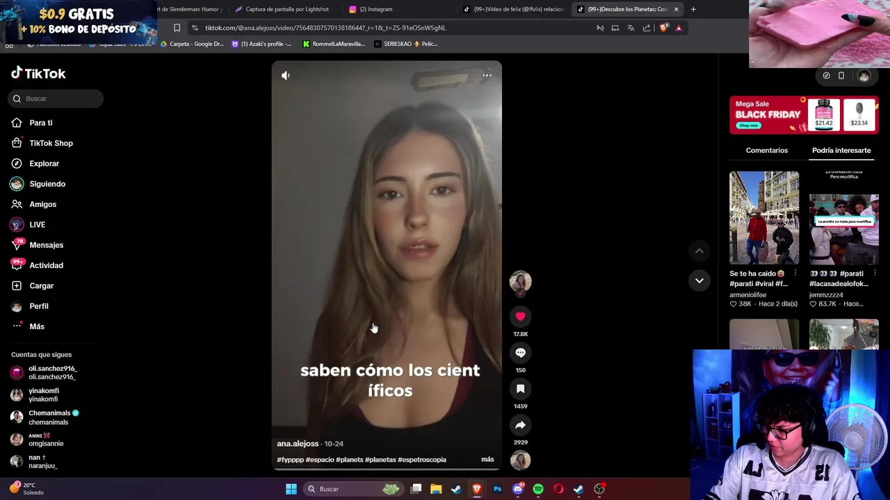Open the Brave Rewards triangle icon
This screenshot has height=500, width=890.
pyautogui.click(x=679, y=28)
